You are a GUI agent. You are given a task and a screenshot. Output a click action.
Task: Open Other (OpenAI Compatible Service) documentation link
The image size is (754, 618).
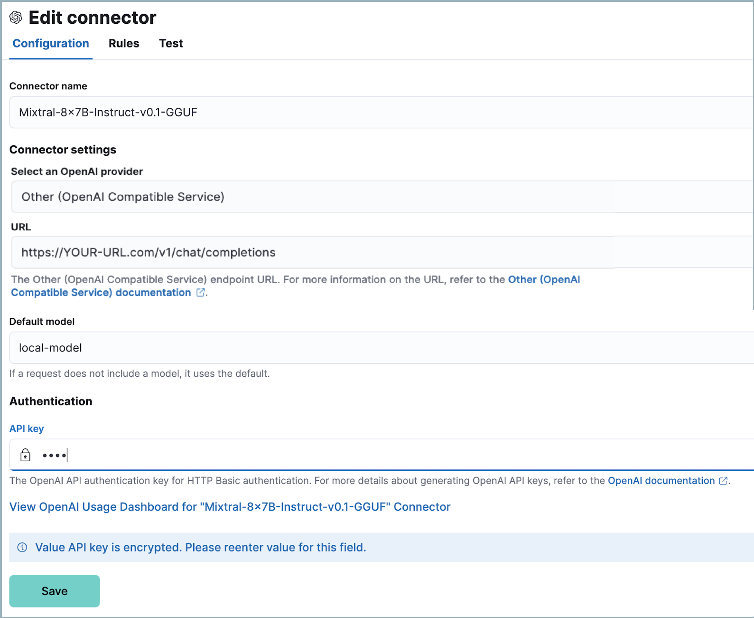544,280
